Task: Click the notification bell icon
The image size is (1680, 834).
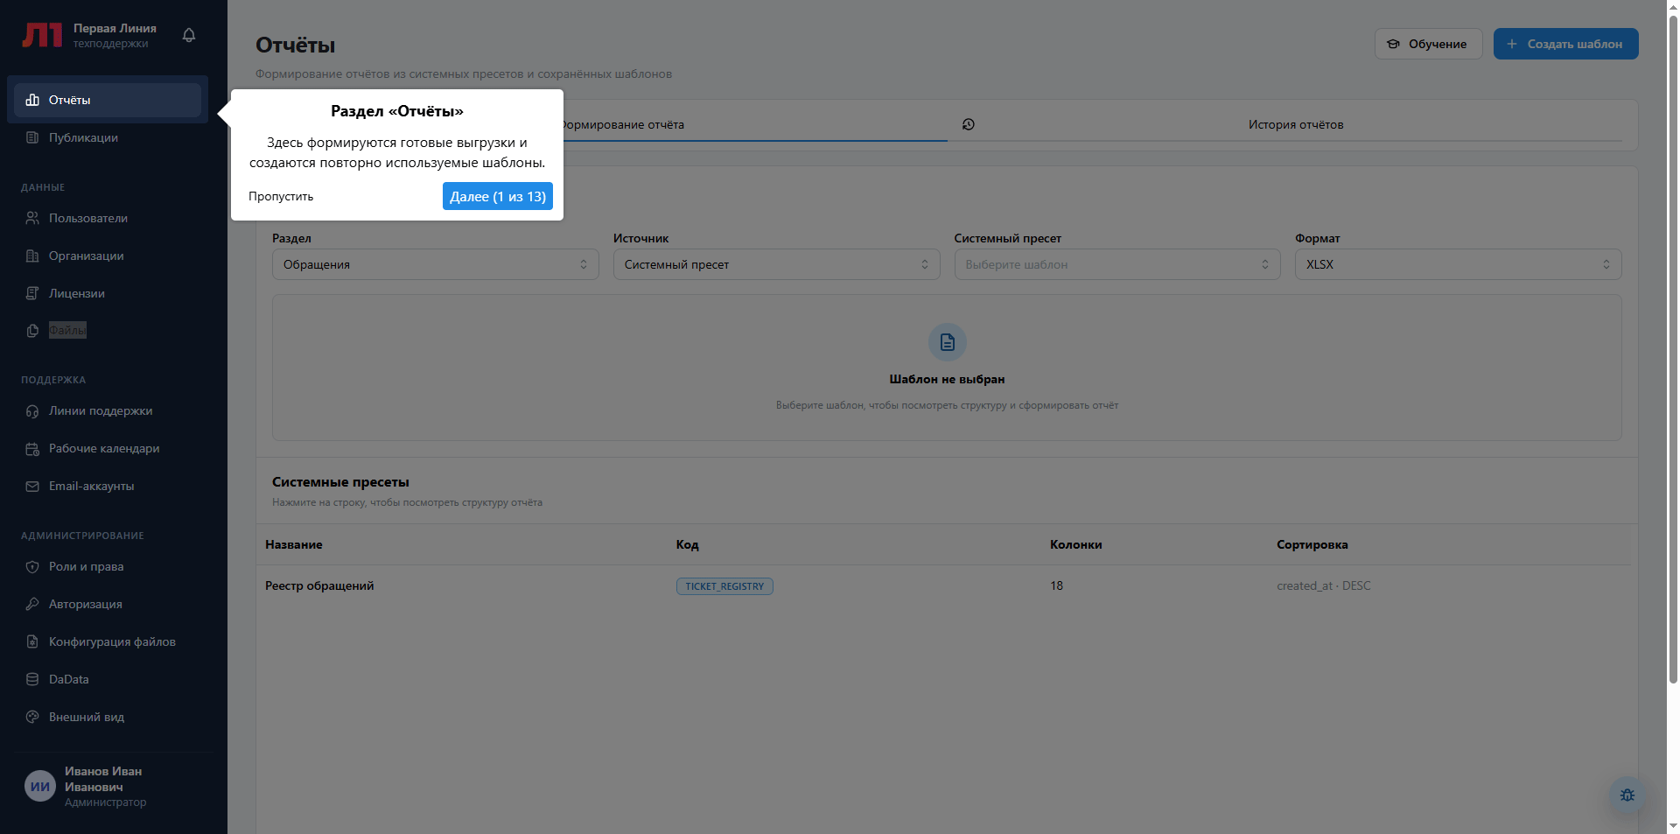Action: click(x=189, y=35)
